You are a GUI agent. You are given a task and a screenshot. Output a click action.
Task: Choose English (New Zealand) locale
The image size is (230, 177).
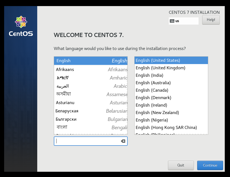click(x=171, y=113)
